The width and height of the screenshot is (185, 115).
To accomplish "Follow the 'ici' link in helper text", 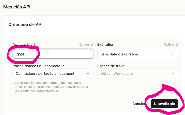I will tap(57, 91).
